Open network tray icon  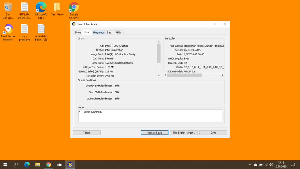(x=266, y=165)
